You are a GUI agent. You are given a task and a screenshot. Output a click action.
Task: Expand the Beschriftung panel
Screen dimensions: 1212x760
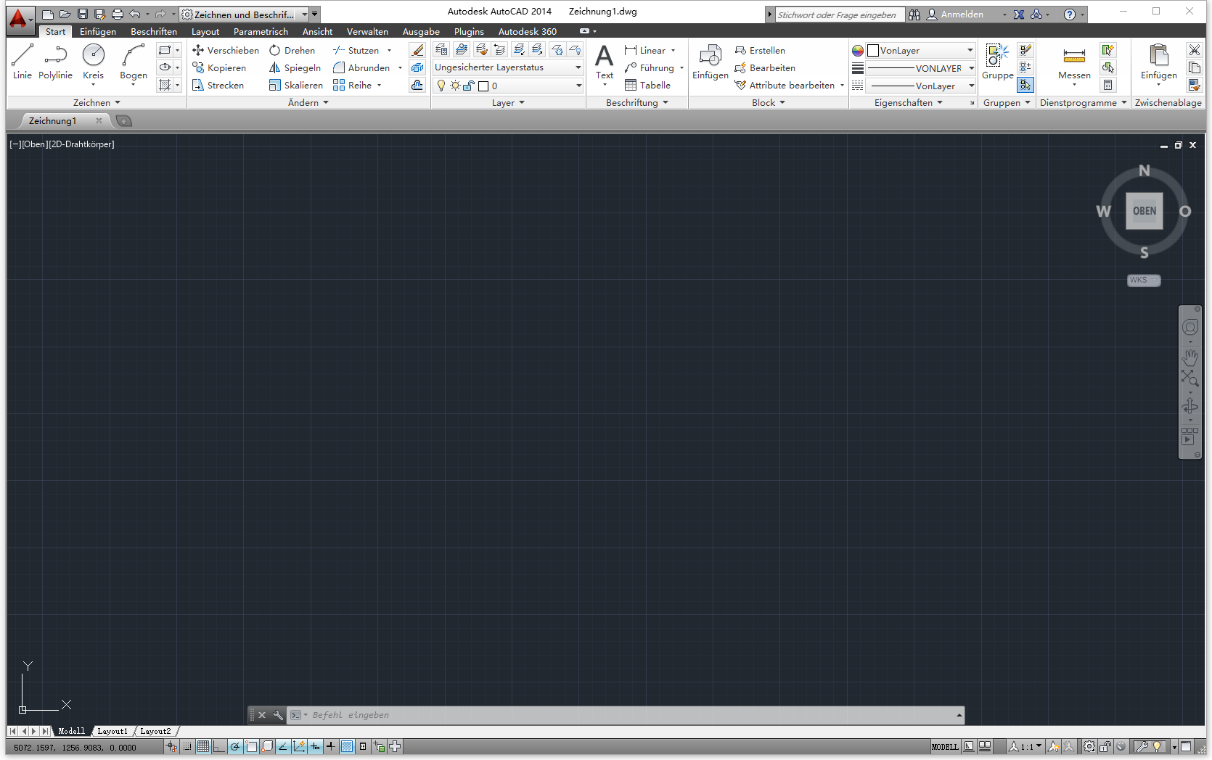637,102
